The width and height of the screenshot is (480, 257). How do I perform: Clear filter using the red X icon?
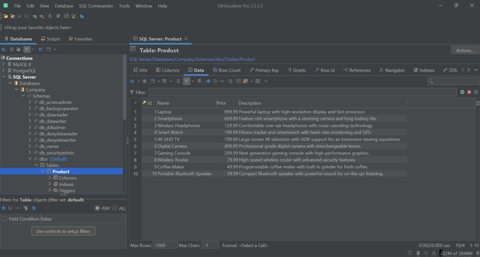469,92
